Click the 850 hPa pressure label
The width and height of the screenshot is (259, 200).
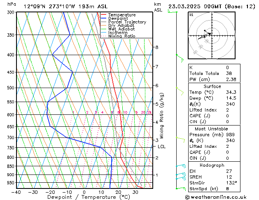(12, 166)
